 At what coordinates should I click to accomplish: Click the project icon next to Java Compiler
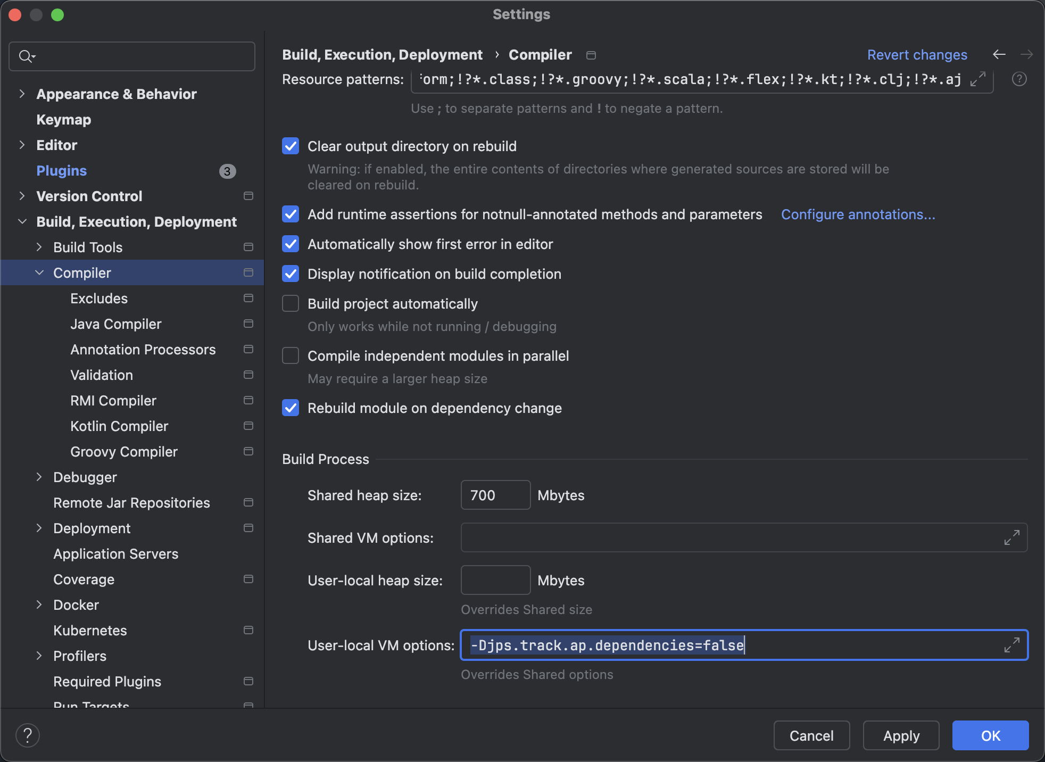(248, 324)
